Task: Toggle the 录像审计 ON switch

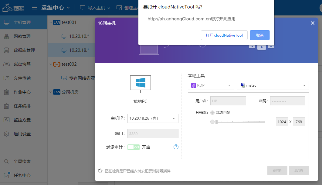Action: coord(134,147)
